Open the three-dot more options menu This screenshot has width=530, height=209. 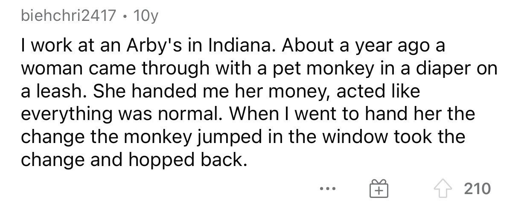point(328,188)
